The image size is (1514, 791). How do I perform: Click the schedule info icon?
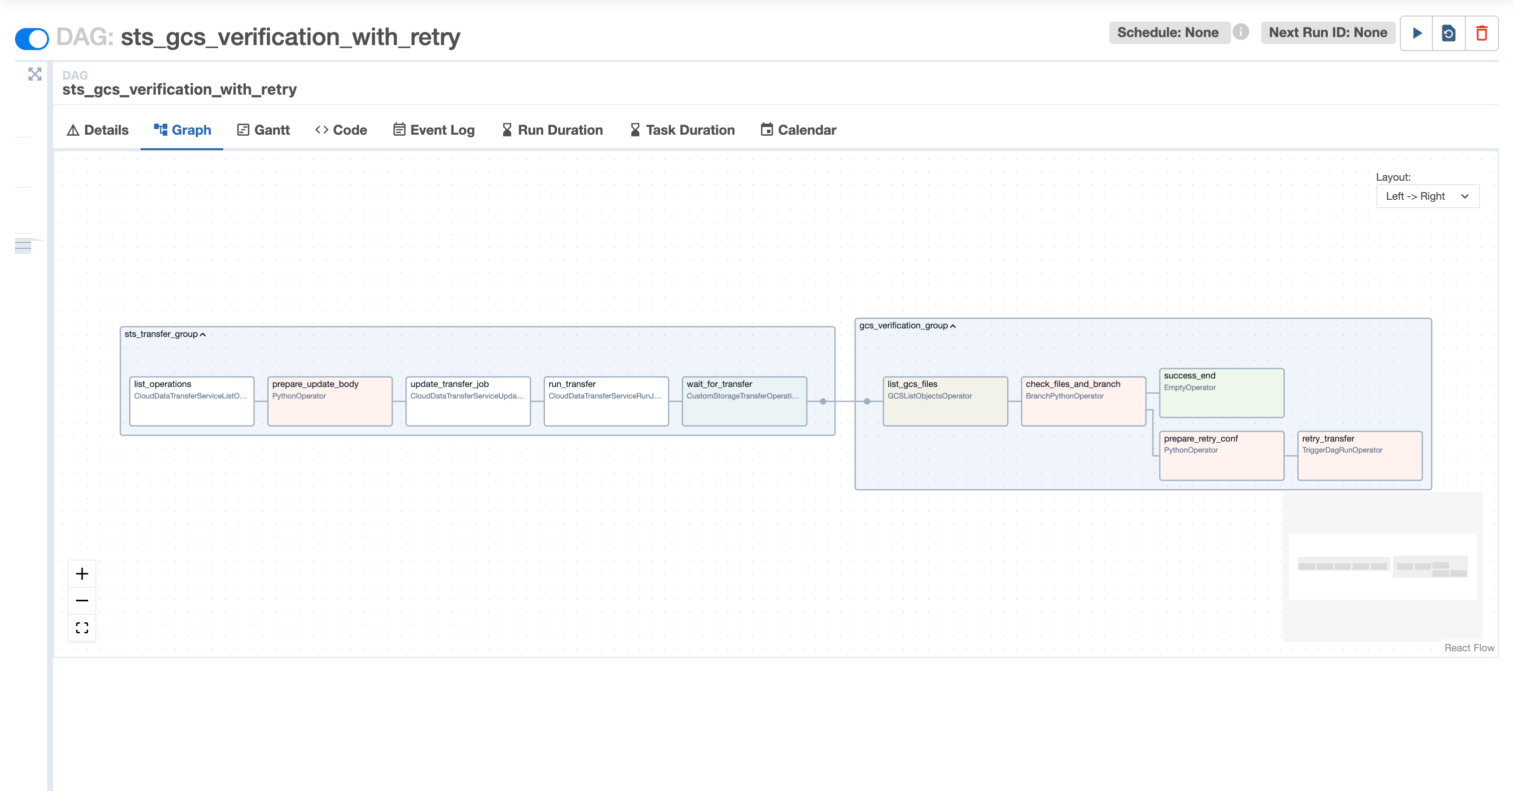(1241, 32)
